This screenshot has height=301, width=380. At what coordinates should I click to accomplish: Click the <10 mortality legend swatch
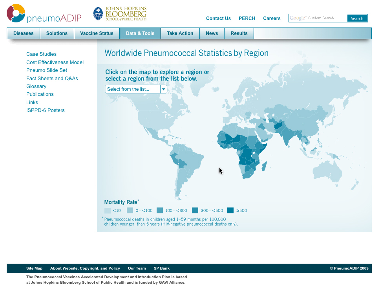108,210
